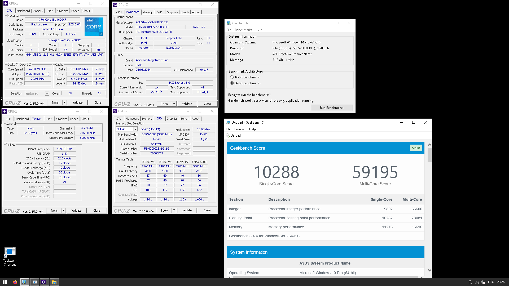509x286 pixels.
Task: Click the USB device tray icon
Action: 470,282
